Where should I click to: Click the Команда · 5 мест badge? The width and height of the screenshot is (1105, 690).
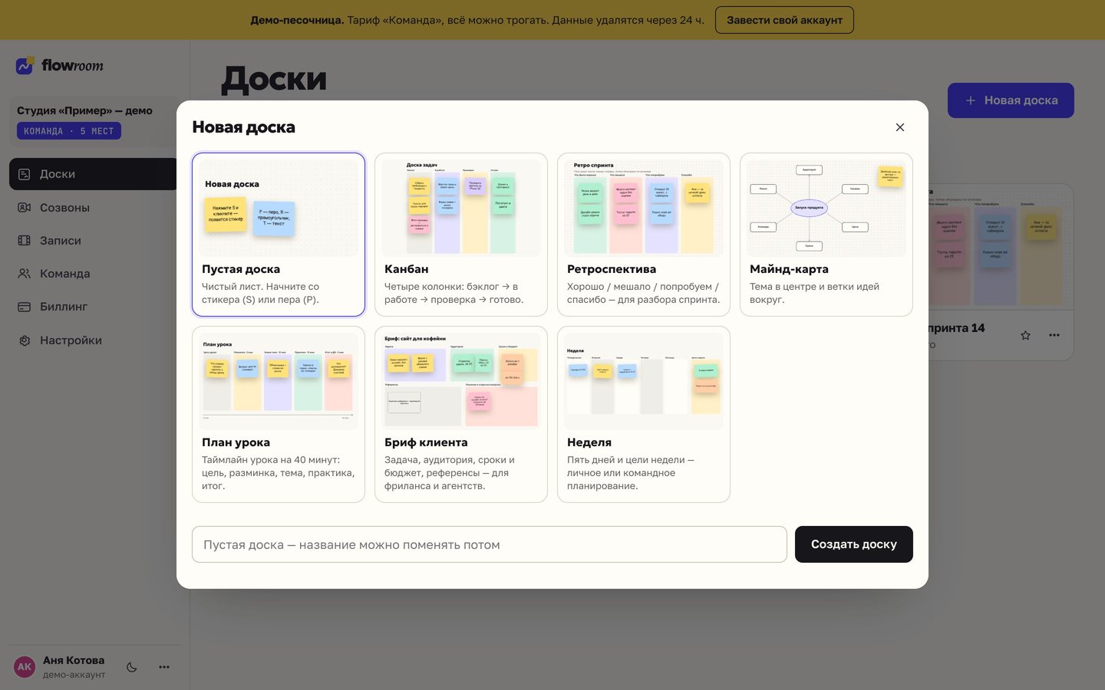click(69, 131)
